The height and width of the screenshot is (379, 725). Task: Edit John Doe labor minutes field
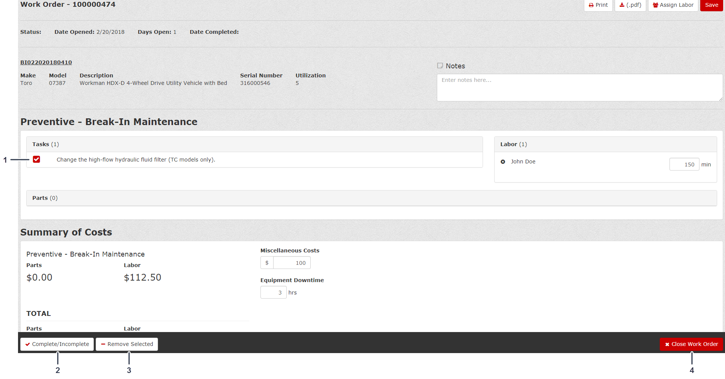pyautogui.click(x=684, y=165)
